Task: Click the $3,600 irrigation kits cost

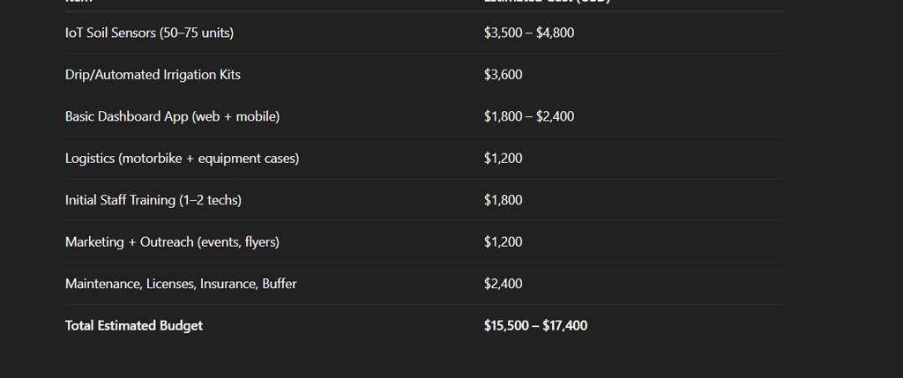Action: [504, 75]
